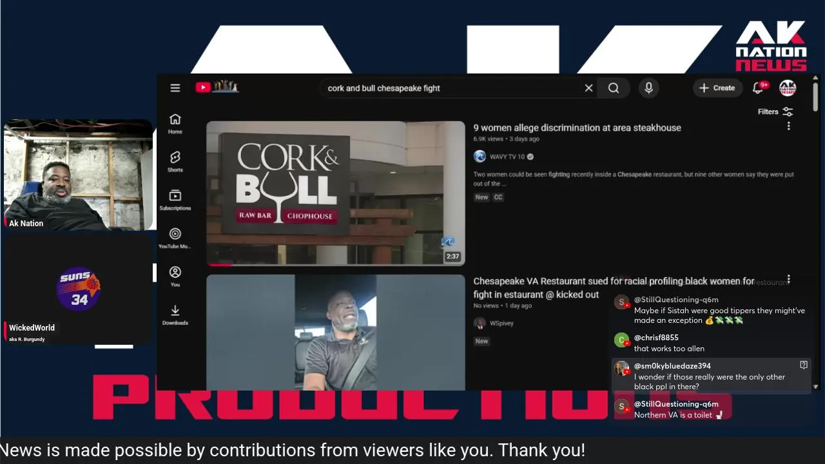The width and height of the screenshot is (825, 464).
Task: Click the 2:37 duration badge
Action: pos(452,256)
